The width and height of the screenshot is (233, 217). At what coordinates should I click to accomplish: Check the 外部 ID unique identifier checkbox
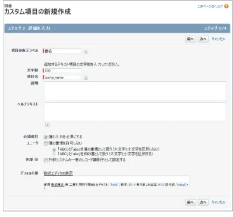[x=46, y=160]
